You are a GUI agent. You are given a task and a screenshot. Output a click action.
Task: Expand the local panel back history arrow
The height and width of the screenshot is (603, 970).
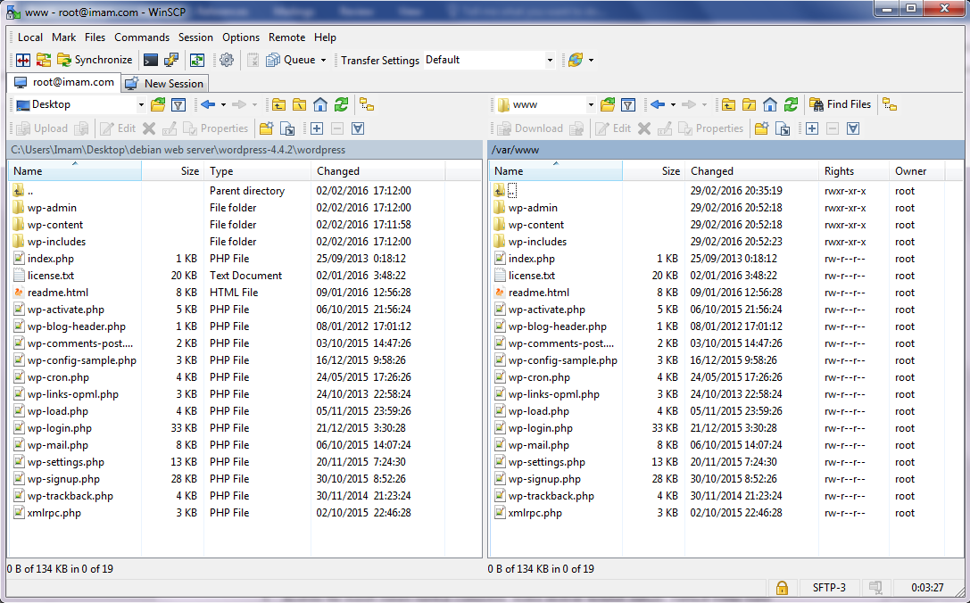click(x=223, y=104)
